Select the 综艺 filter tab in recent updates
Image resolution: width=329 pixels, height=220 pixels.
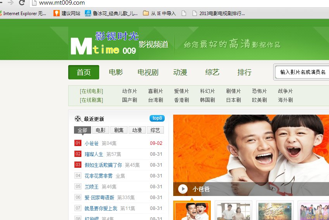(155, 130)
